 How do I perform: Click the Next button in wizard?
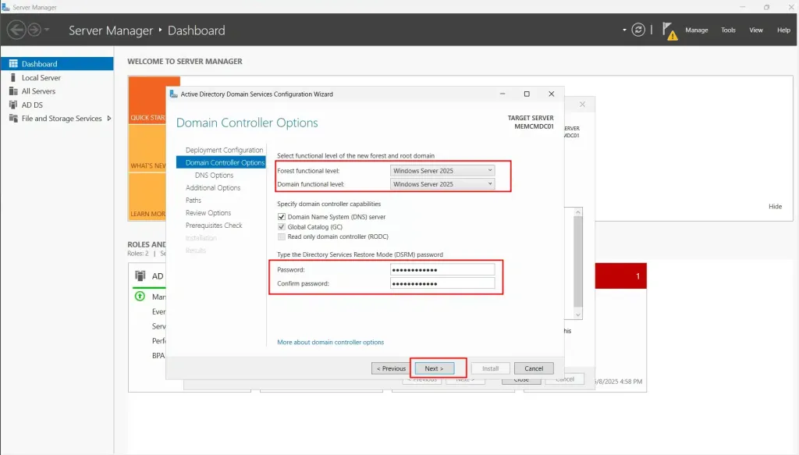[434, 368]
